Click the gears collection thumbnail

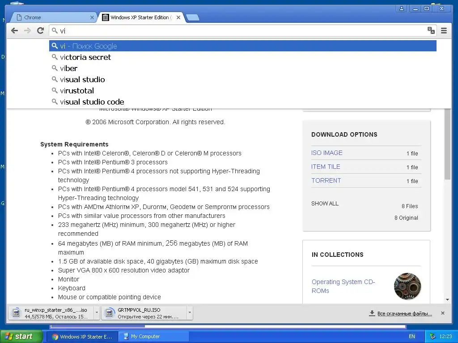(407, 286)
